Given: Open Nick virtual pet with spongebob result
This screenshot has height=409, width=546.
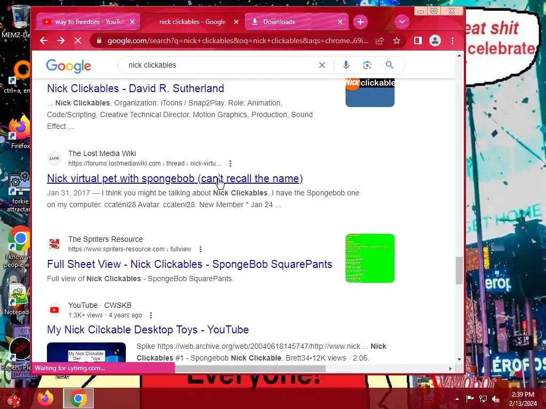Looking at the screenshot, I should [175, 178].
